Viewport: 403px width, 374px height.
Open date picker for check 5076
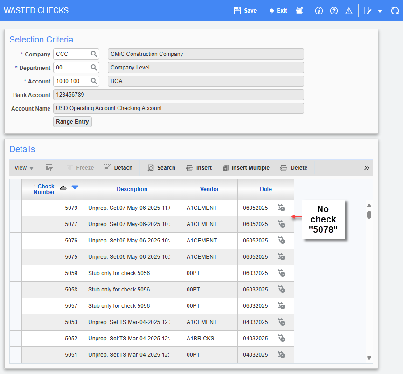281,240
